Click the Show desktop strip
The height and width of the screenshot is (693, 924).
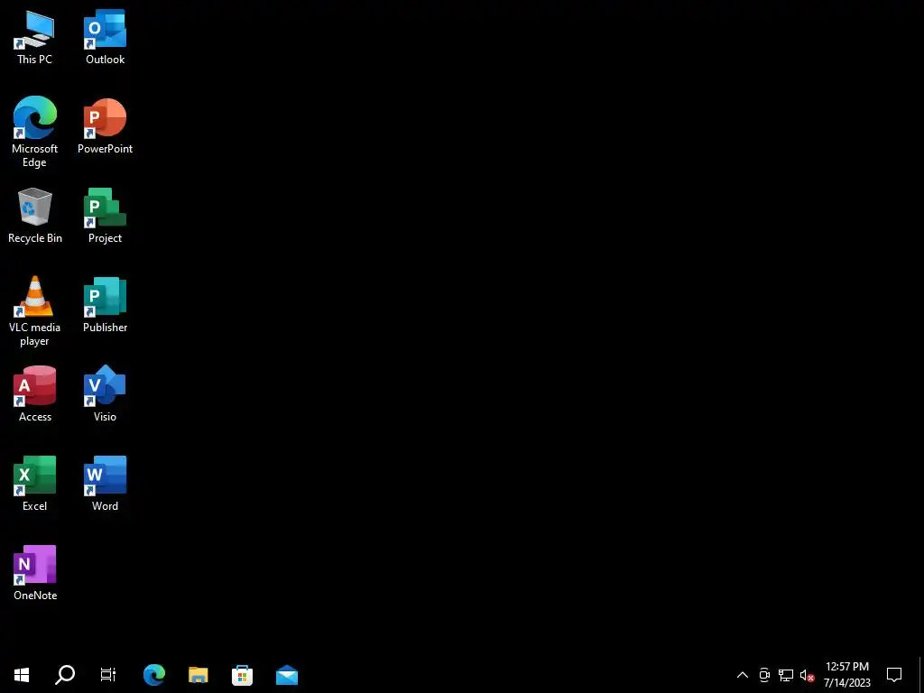click(921, 675)
